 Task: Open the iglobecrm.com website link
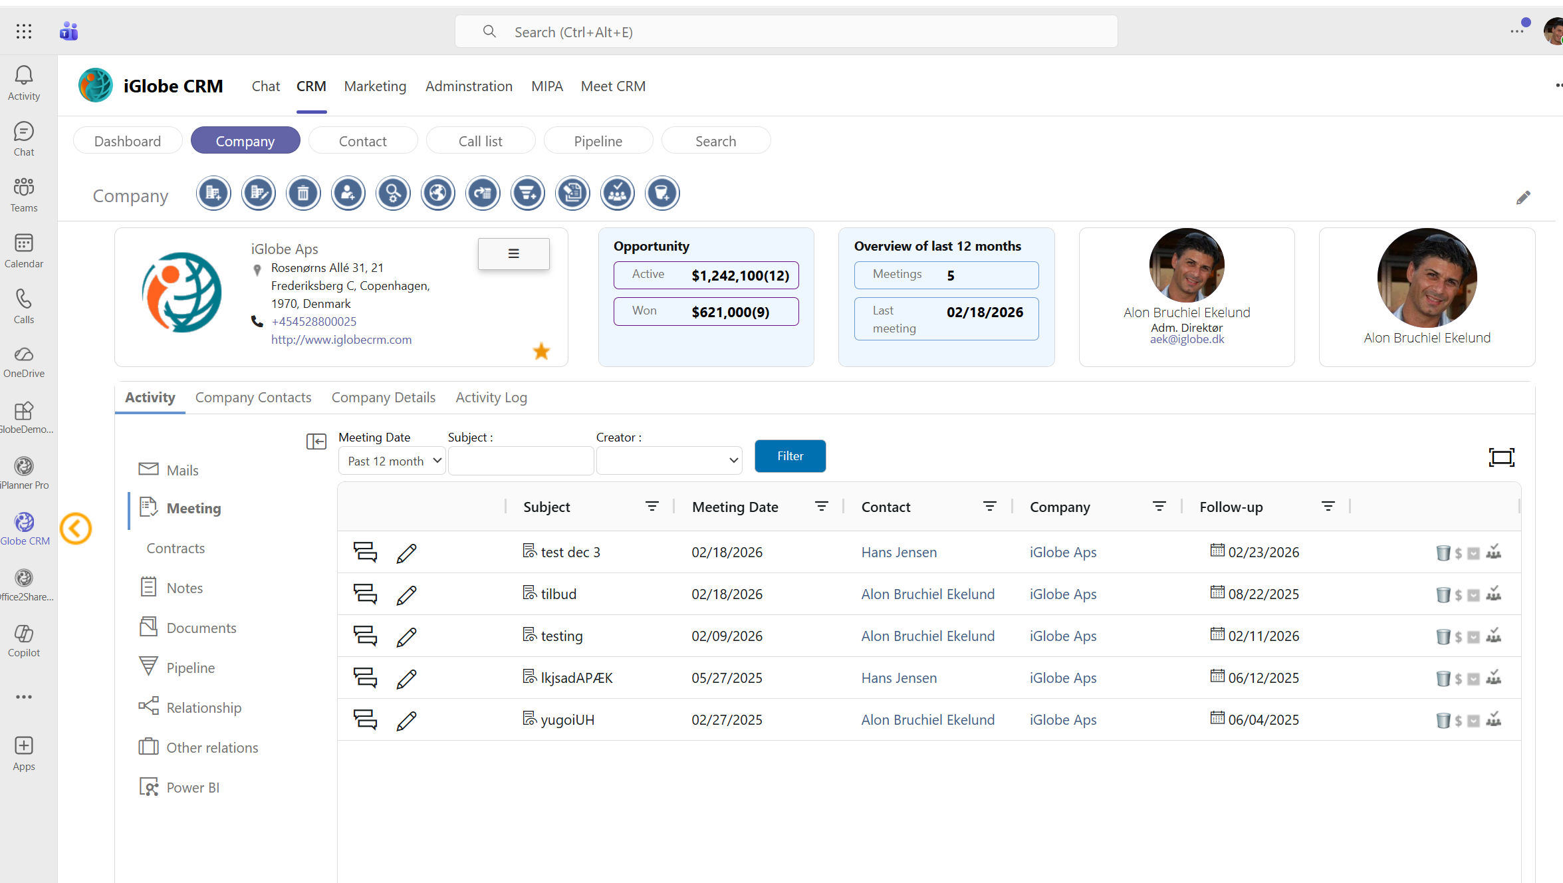pyautogui.click(x=341, y=340)
